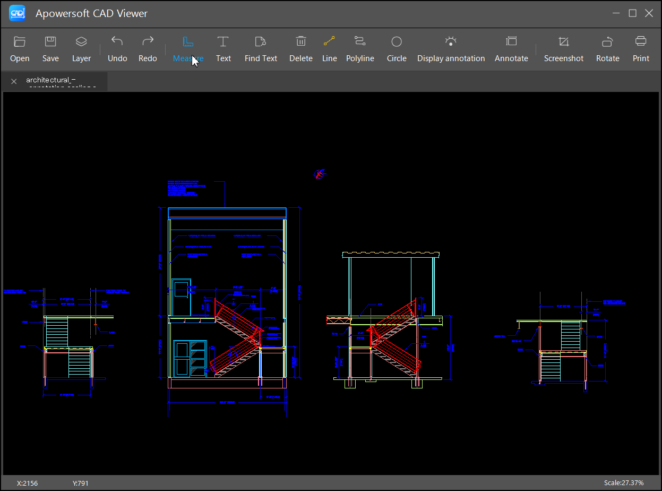Select the Measure tool

188,42
